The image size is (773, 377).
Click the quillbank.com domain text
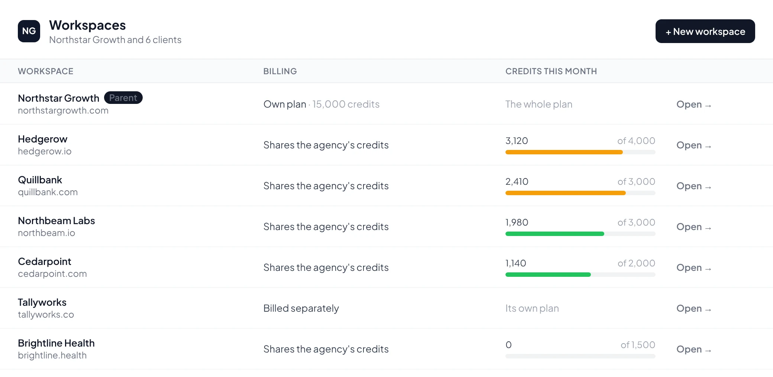(x=48, y=192)
